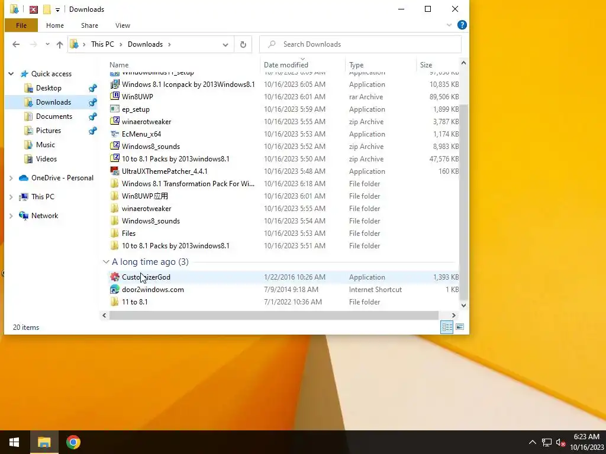This screenshot has height=454, width=606.
Task: Switch to Large icons view layout
Action: [x=460, y=327]
